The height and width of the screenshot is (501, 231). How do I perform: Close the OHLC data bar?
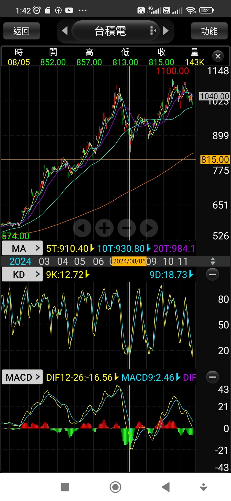tap(218, 56)
